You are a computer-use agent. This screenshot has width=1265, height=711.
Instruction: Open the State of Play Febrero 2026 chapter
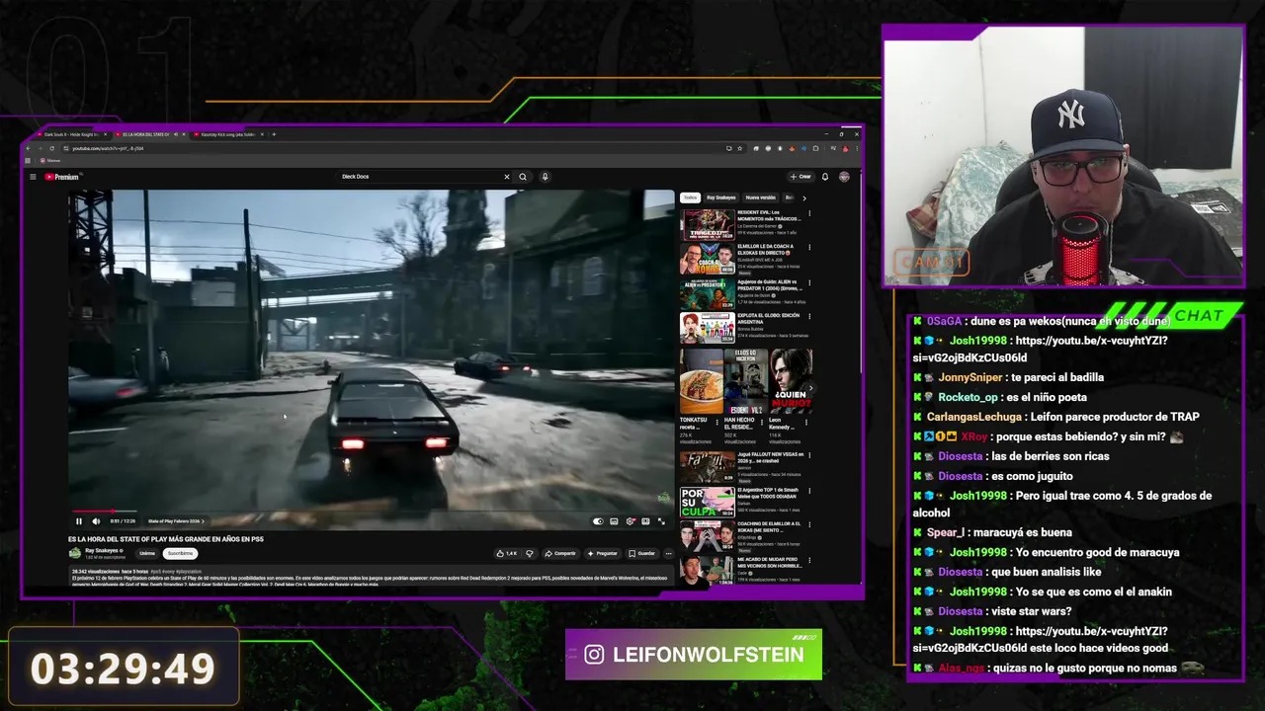(176, 521)
